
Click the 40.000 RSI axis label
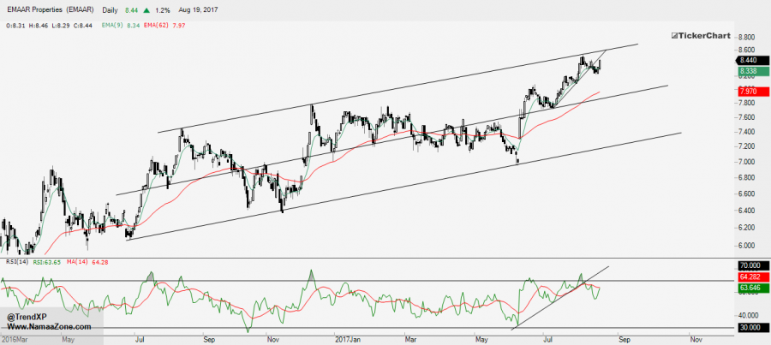pos(749,316)
